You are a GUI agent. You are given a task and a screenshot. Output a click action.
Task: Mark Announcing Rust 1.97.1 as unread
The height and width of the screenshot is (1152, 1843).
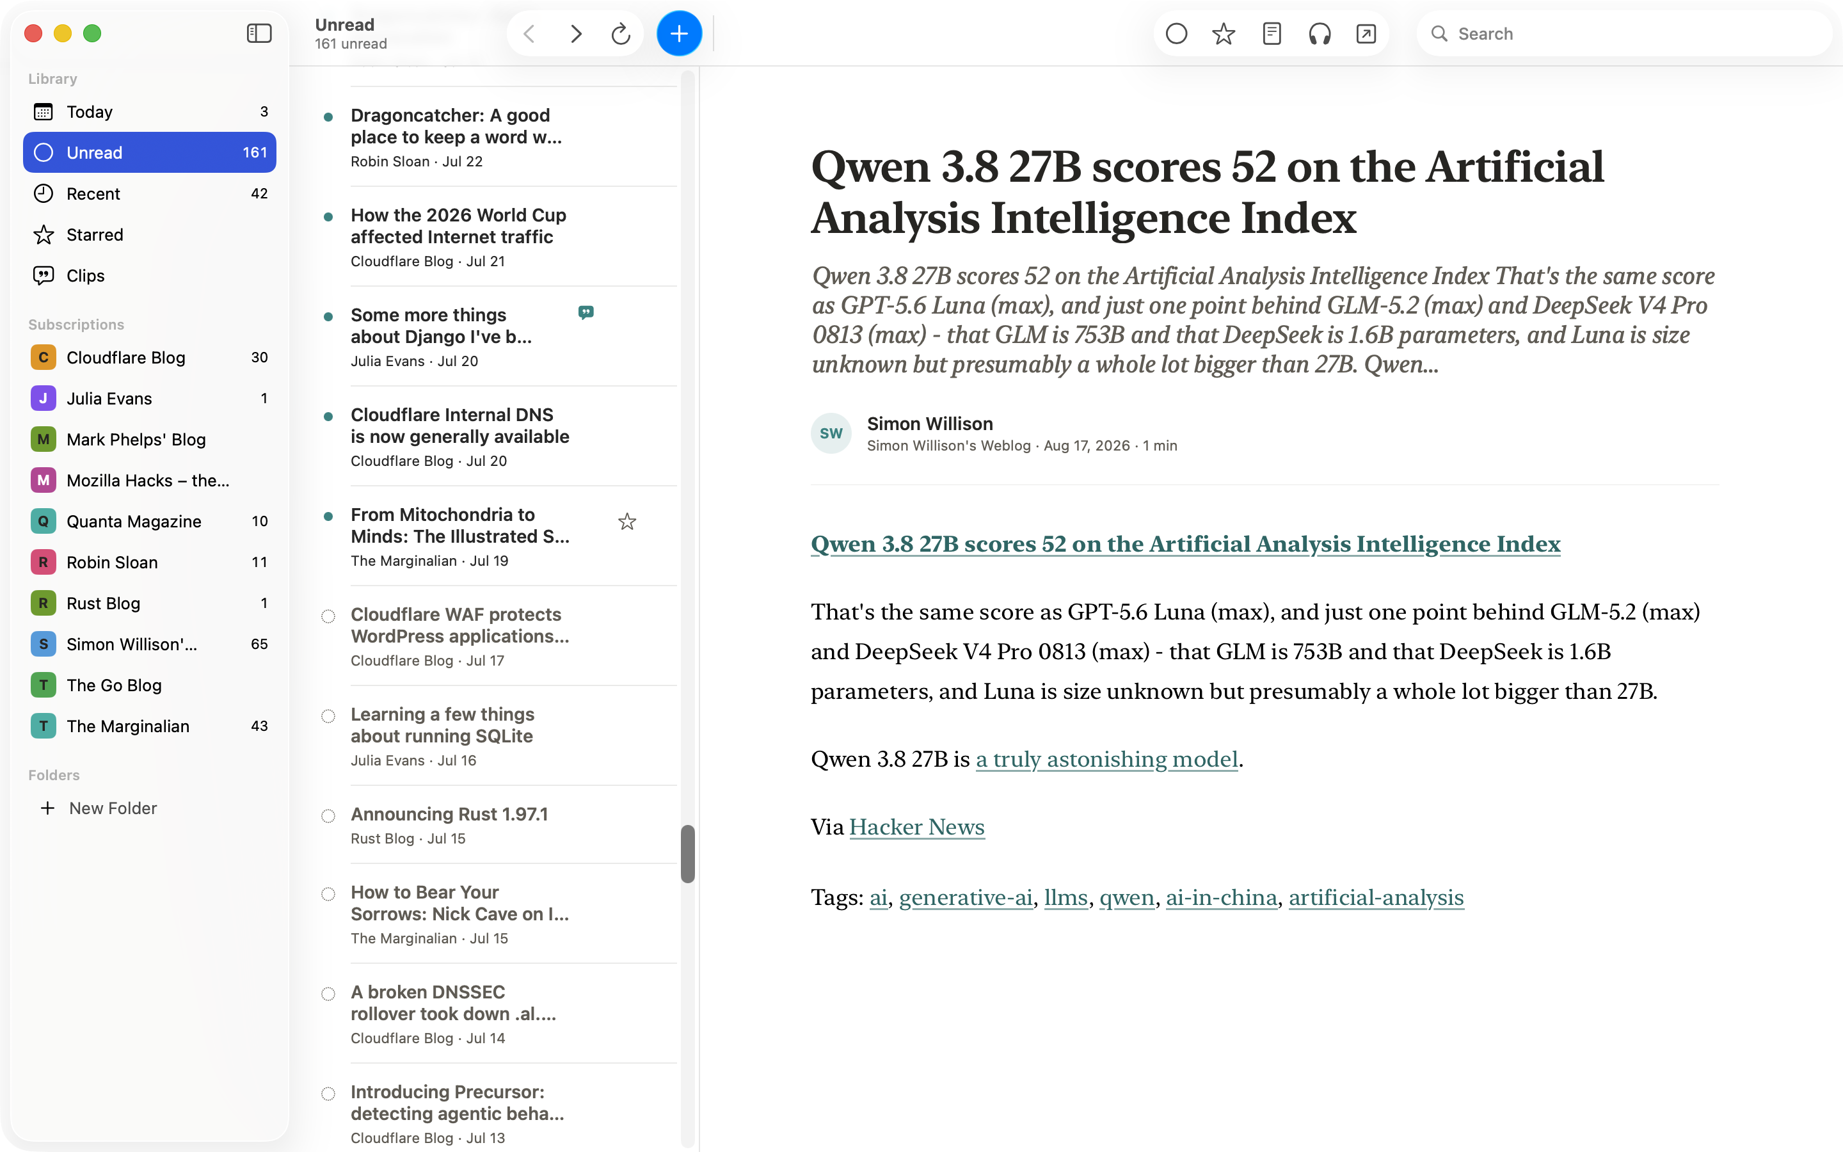coord(328,816)
